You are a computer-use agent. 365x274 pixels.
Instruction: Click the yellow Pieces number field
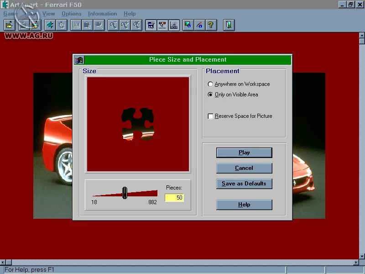174,198
